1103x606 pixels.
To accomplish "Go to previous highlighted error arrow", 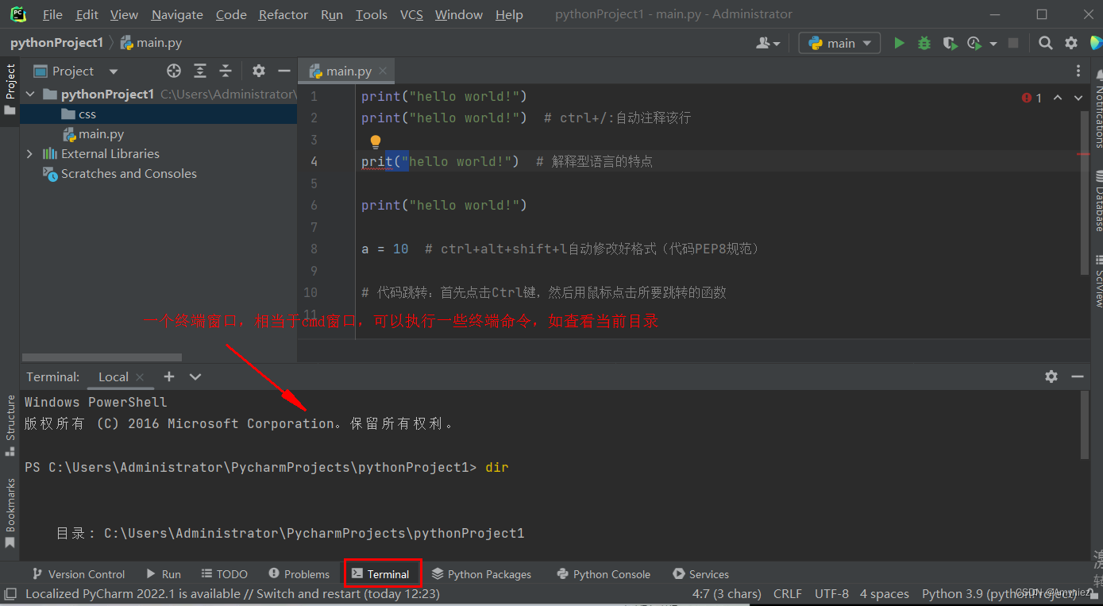I will pyautogui.click(x=1058, y=97).
